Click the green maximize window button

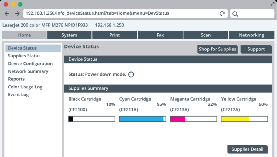click(x=20, y=4)
